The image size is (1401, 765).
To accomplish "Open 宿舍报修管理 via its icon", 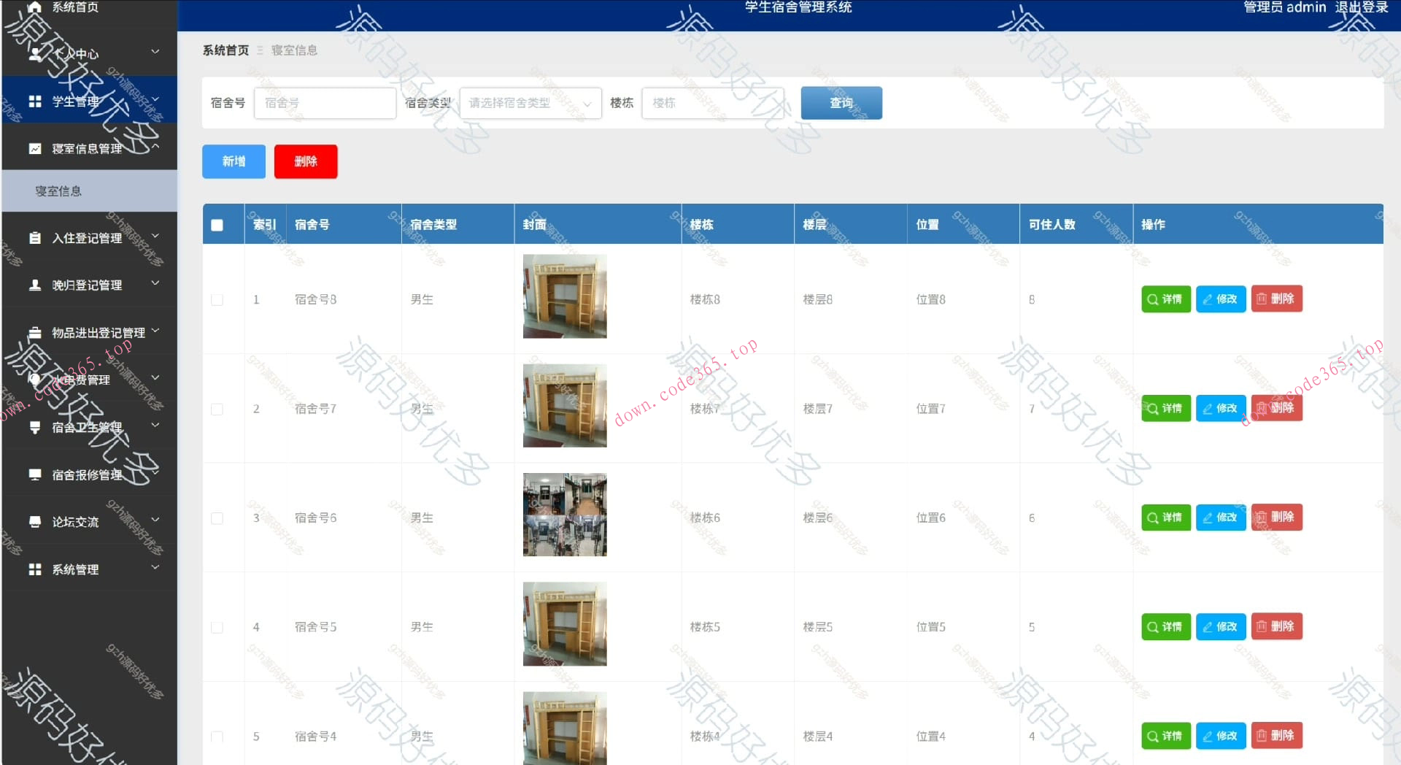I will 34,474.
